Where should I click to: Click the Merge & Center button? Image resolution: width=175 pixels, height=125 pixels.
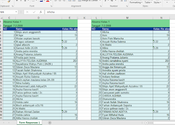pos(88,1)
